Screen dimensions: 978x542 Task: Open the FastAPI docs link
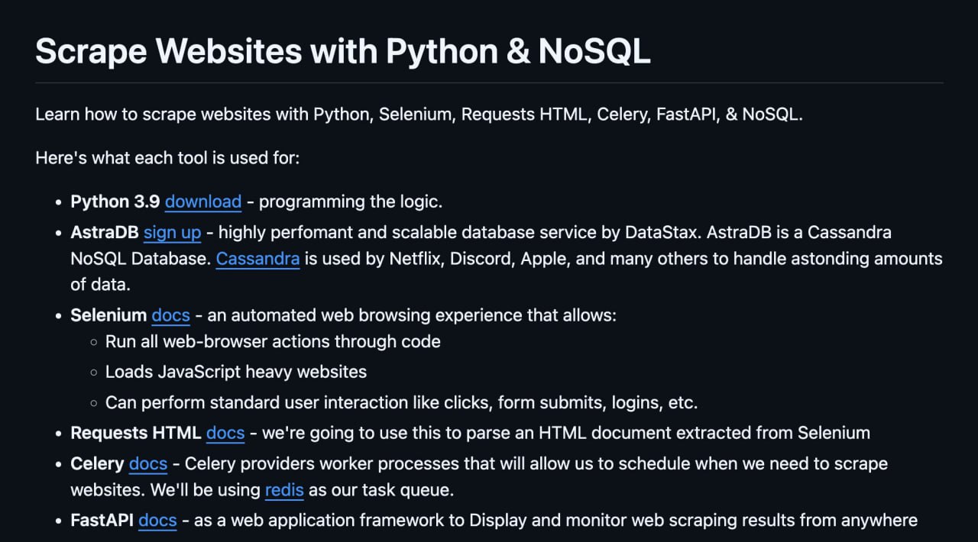157,521
